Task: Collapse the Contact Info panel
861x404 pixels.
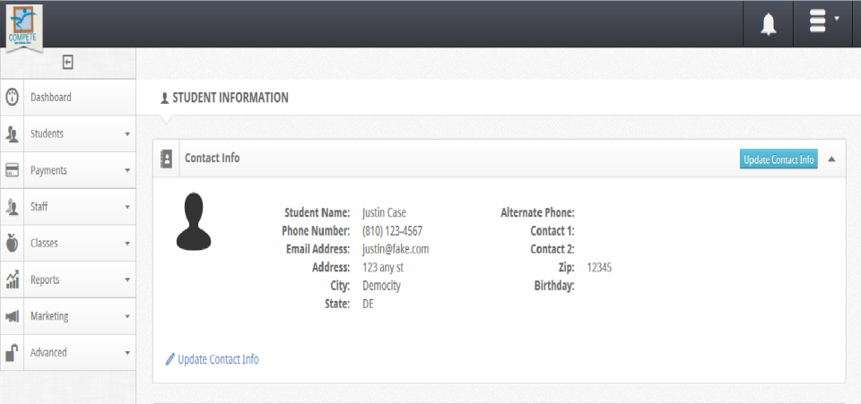Action: (x=831, y=159)
